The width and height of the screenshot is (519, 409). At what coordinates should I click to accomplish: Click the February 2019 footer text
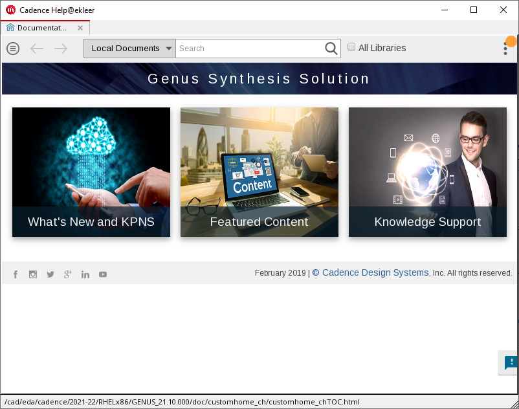280,273
